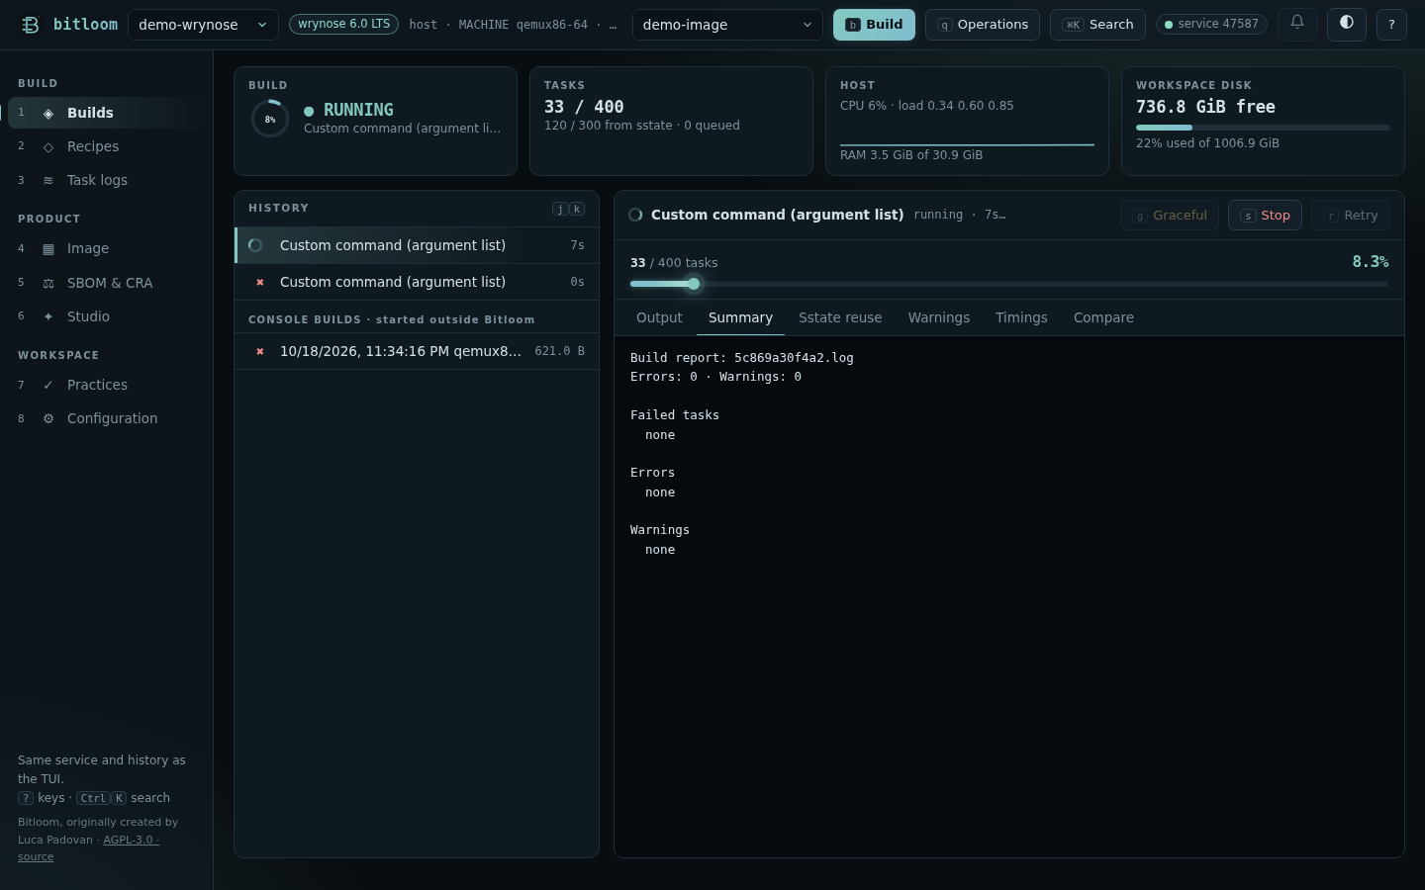
Task: Open the Image page in sidebar
Action: coord(107,248)
